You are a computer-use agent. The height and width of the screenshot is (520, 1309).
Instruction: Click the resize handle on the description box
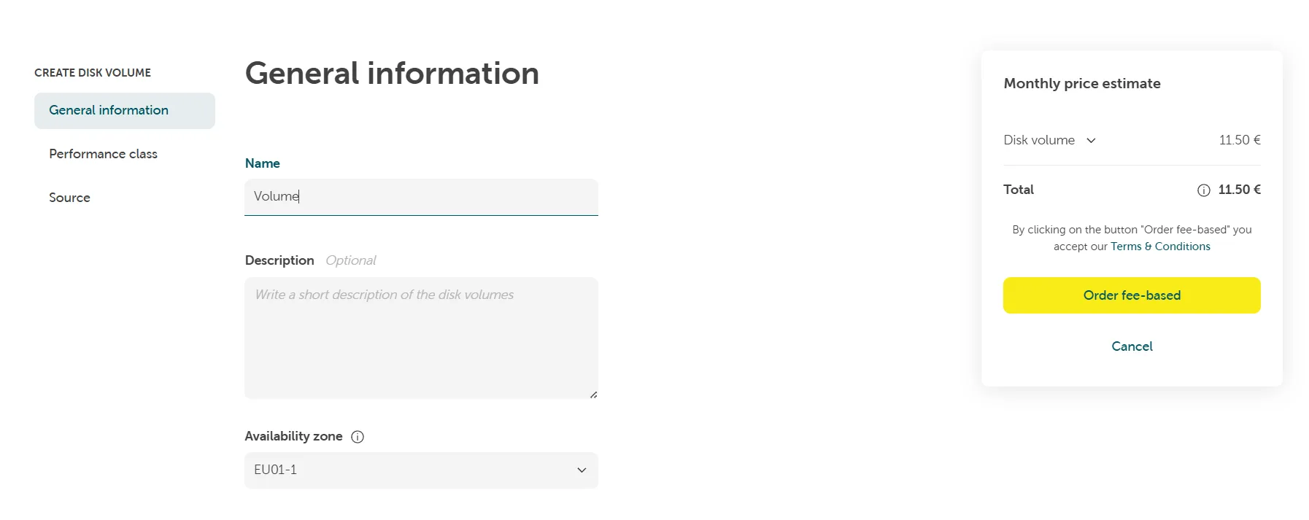592,395
